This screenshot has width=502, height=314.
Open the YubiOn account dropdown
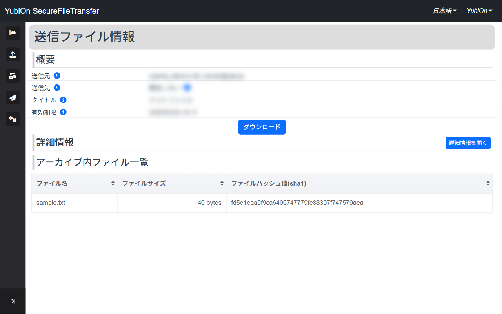[x=479, y=11]
